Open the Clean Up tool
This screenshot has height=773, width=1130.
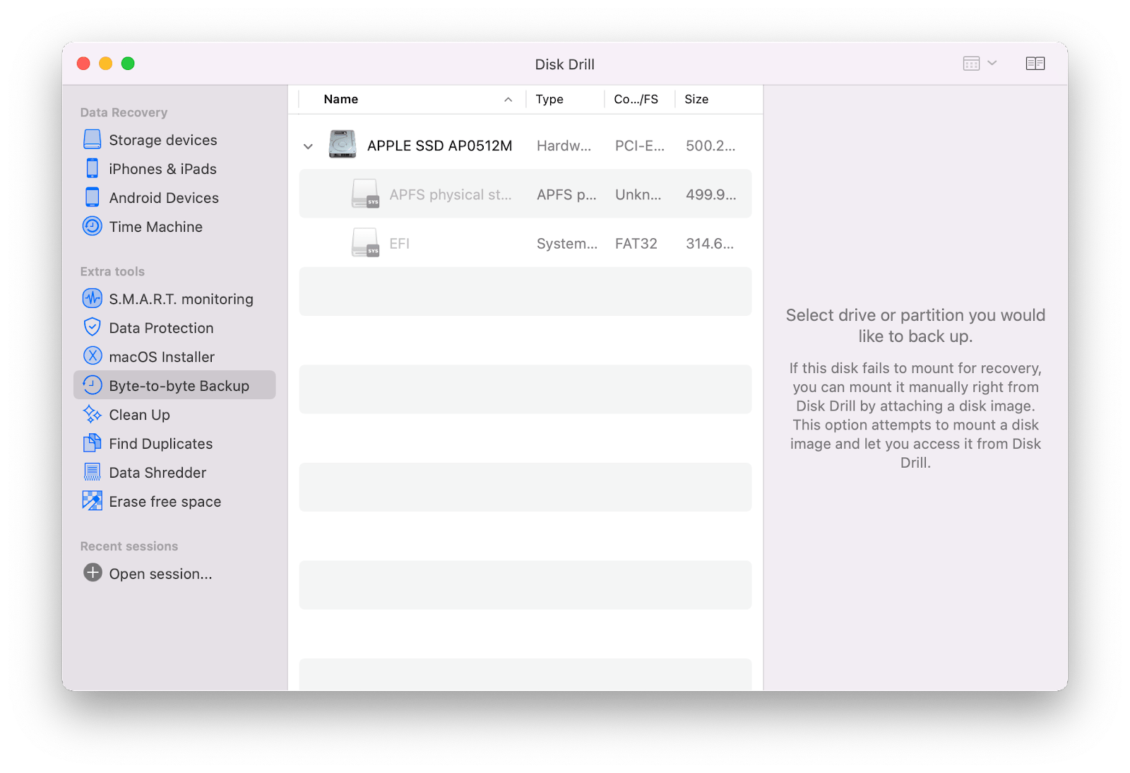point(139,415)
